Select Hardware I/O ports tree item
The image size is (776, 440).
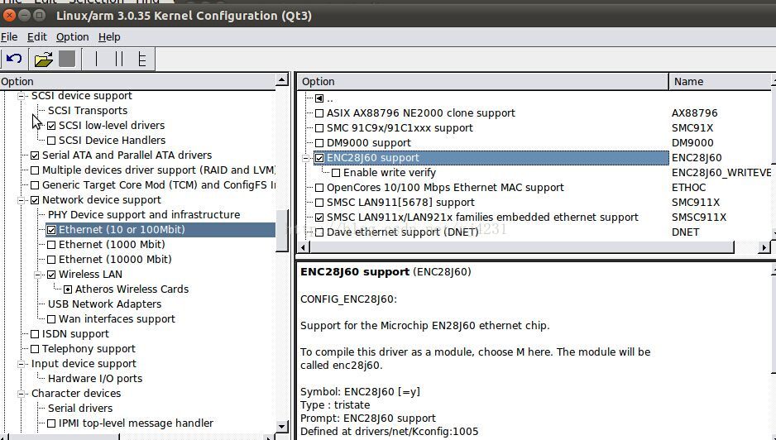(95, 379)
